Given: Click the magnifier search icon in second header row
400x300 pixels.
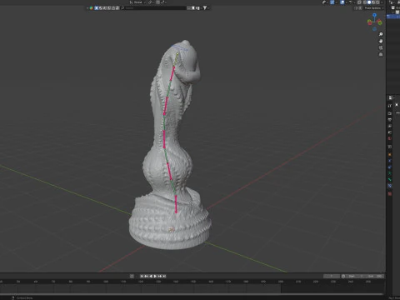Looking at the screenshot, I should click(x=122, y=8).
